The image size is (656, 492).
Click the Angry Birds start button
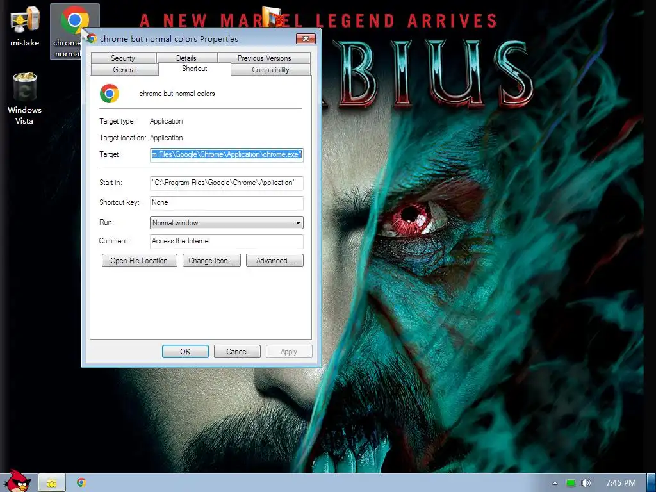point(16,481)
